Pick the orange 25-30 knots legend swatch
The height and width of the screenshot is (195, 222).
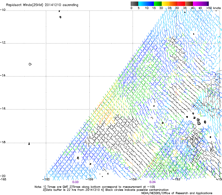[173, 4]
